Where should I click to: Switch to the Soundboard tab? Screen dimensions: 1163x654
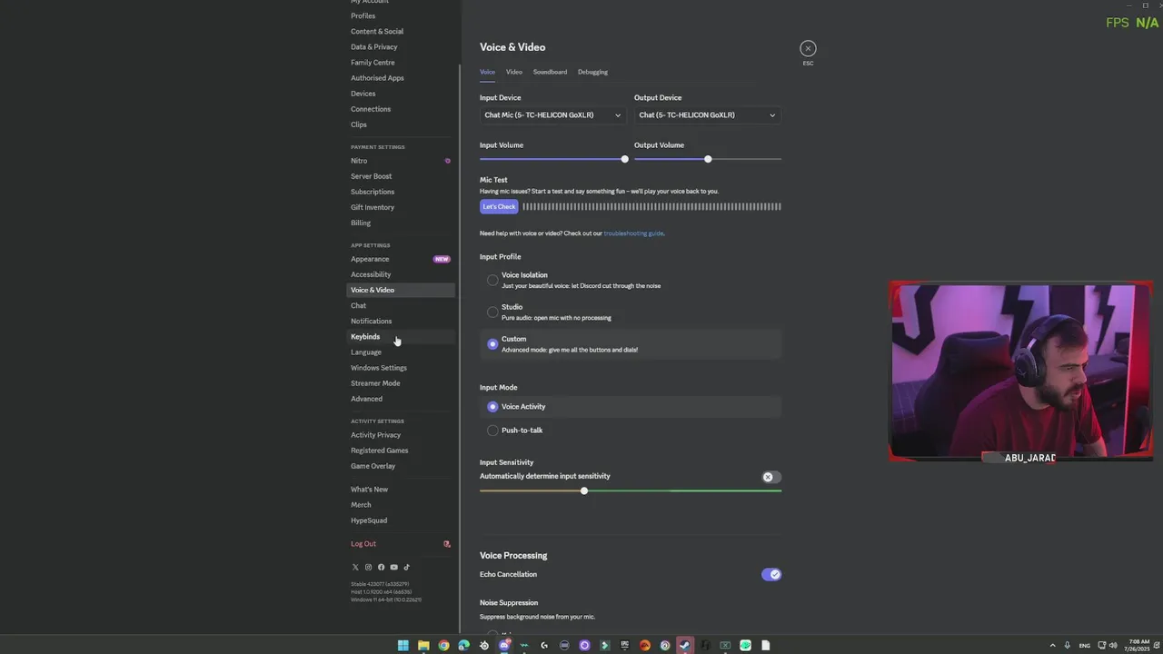[550, 73]
